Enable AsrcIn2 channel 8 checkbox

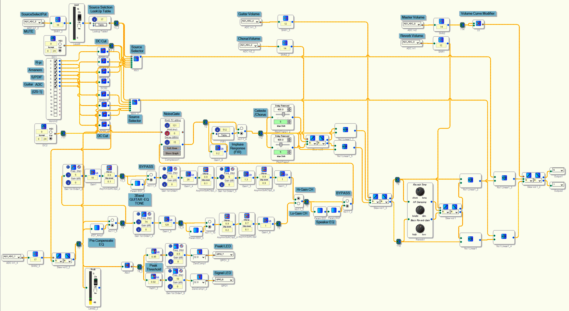[56, 90]
